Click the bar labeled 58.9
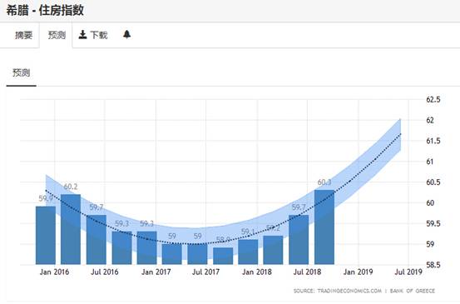460x304 pixels. tap(223, 256)
